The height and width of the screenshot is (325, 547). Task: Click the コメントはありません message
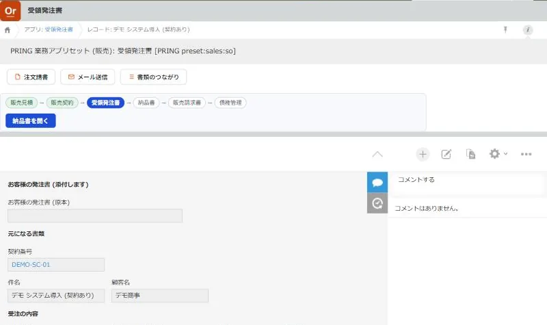[426, 209]
